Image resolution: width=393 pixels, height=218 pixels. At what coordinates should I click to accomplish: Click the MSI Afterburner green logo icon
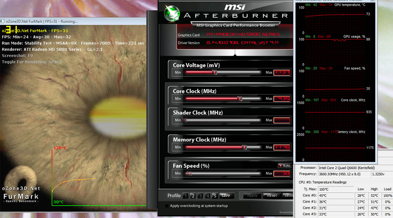click(x=172, y=13)
